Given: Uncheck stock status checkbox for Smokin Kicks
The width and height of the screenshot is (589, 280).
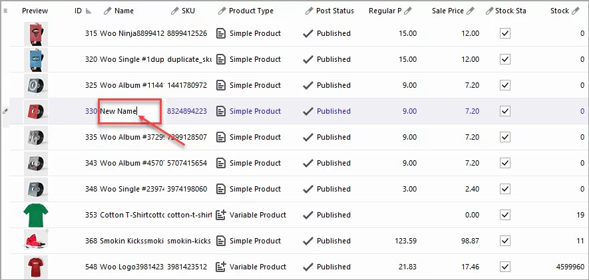Looking at the screenshot, I should pyautogui.click(x=504, y=241).
